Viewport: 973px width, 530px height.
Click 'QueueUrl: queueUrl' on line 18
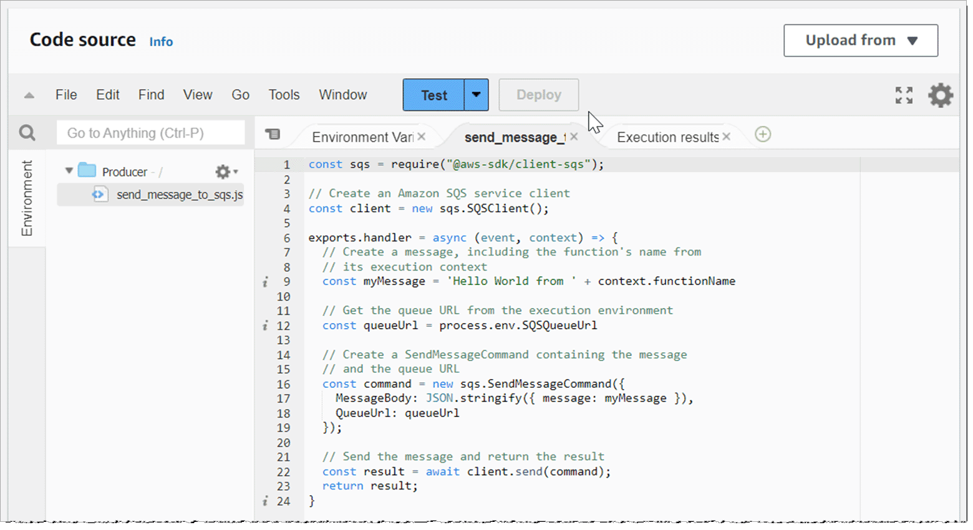[397, 413]
